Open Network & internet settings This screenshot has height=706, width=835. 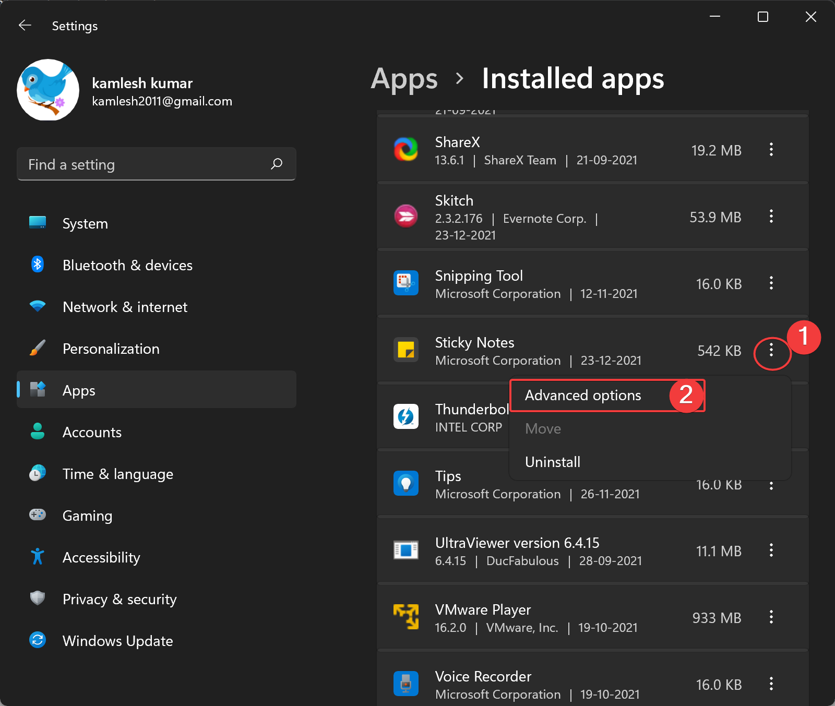[x=157, y=307]
